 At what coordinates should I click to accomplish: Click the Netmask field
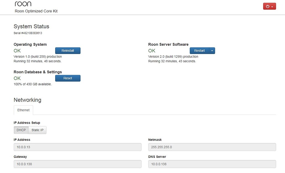pos(212,147)
